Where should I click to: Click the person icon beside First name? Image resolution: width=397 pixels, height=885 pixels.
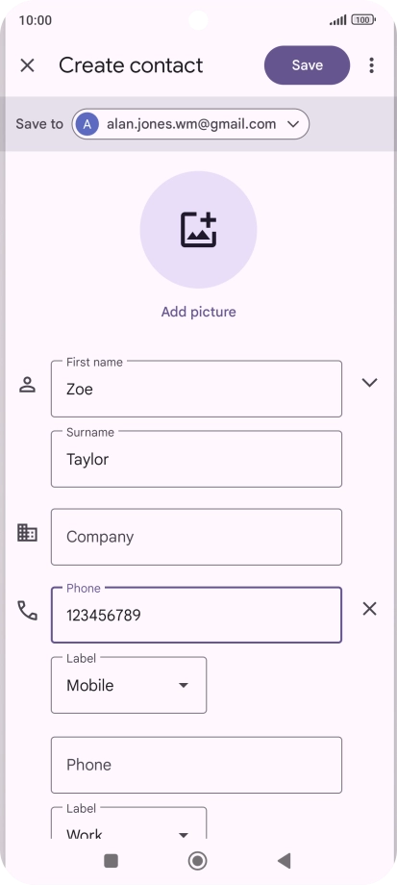tap(27, 385)
